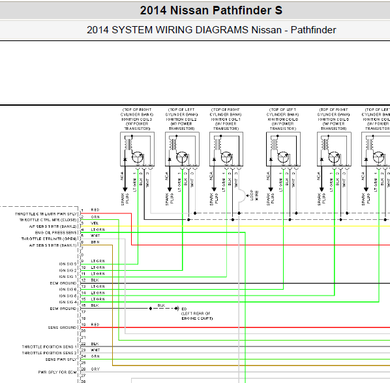Click the 'PWR SPLY FOR ECM' label

coord(57,373)
